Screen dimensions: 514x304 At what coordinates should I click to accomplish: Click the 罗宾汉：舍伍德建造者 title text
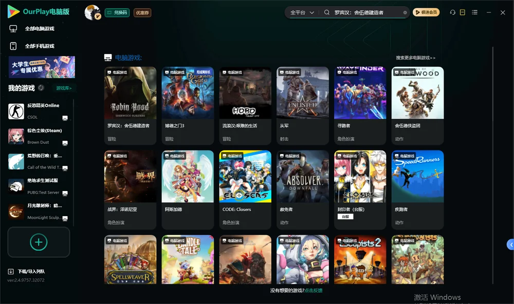(x=128, y=126)
